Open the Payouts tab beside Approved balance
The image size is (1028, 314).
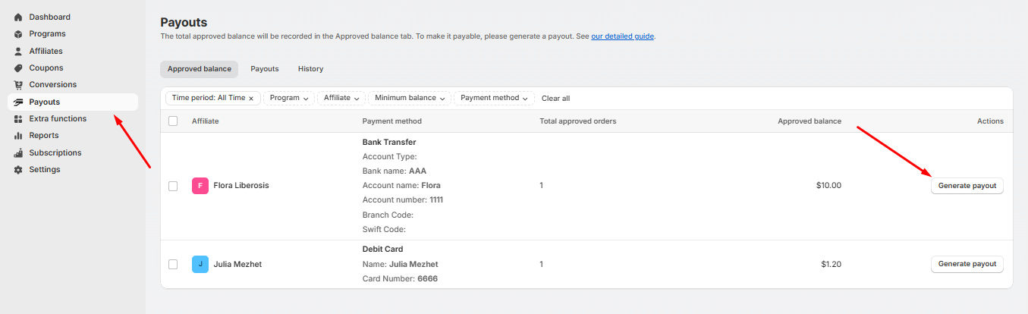[x=265, y=69]
